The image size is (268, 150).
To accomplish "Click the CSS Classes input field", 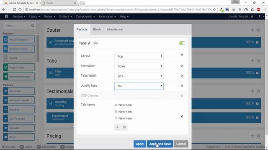I will (139, 95).
